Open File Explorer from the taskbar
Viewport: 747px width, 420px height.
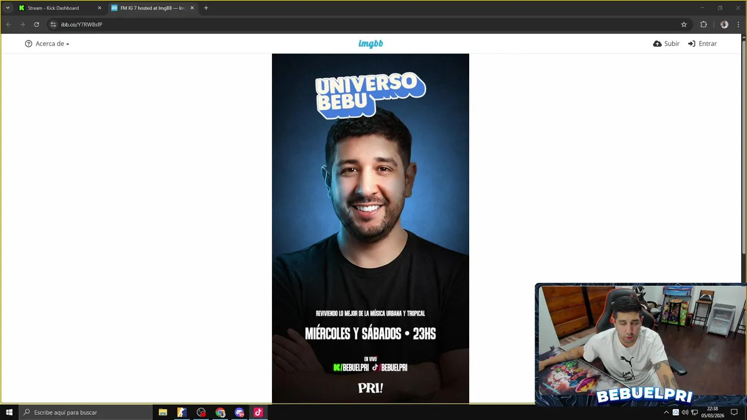click(x=163, y=412)
